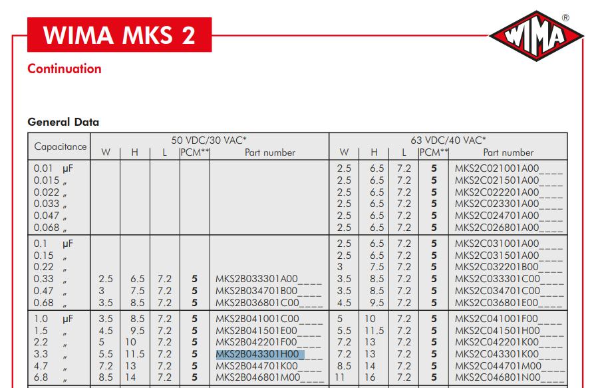Click the WIMA diamond logo
598x388 pixels.
pos(536,36)
